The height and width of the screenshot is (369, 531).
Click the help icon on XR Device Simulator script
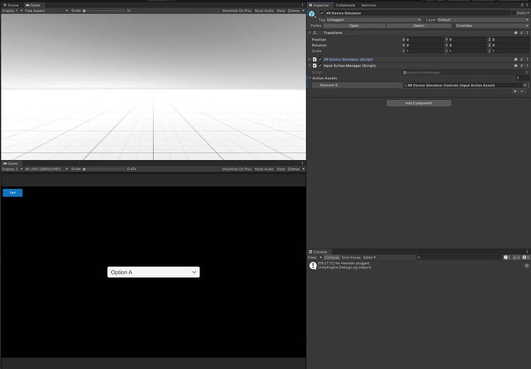pos(515,59)
